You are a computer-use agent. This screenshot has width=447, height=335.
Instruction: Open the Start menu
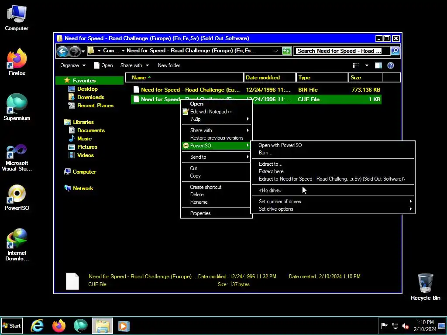[x=12, y=325]
